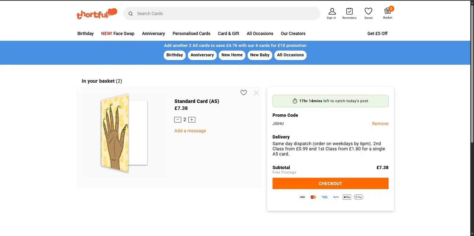Select the New Baby pill in banner
This screenshot has height=236, width=474.
[x=260, y=55]
